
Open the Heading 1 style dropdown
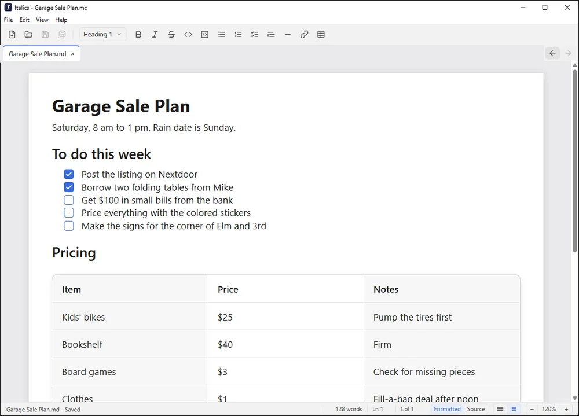(102, 34)
